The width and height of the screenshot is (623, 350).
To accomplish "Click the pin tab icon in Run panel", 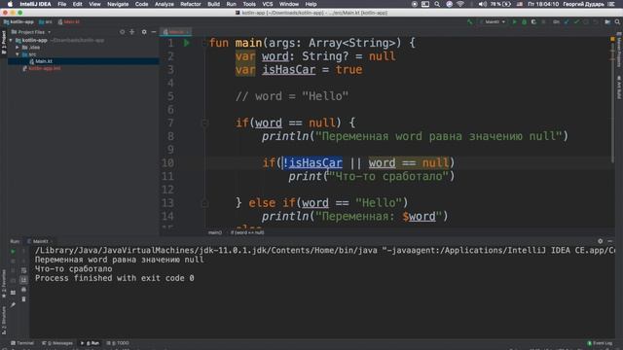I will coord(13,304).
